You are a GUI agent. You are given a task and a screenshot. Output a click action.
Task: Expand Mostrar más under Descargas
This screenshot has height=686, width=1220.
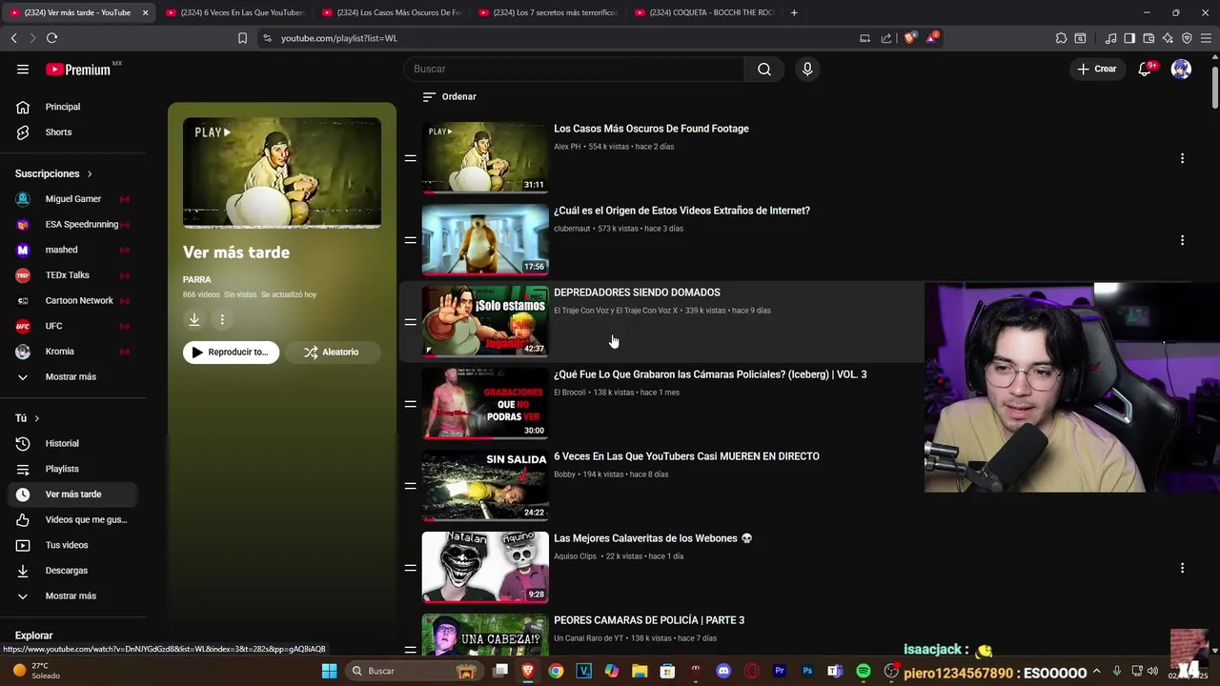click(x=69, y=595)
